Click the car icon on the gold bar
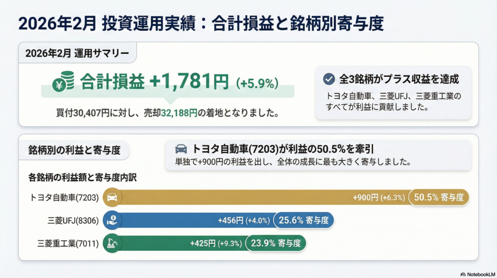497x278 pixels. [112, 198]
